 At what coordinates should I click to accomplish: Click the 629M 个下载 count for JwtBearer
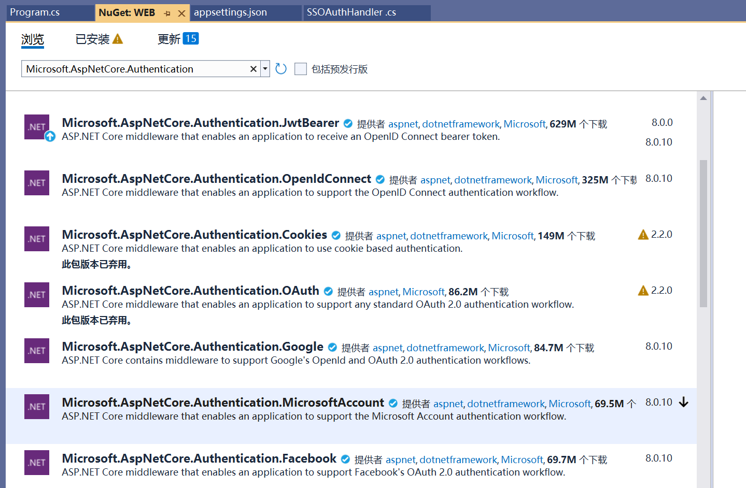578,124
